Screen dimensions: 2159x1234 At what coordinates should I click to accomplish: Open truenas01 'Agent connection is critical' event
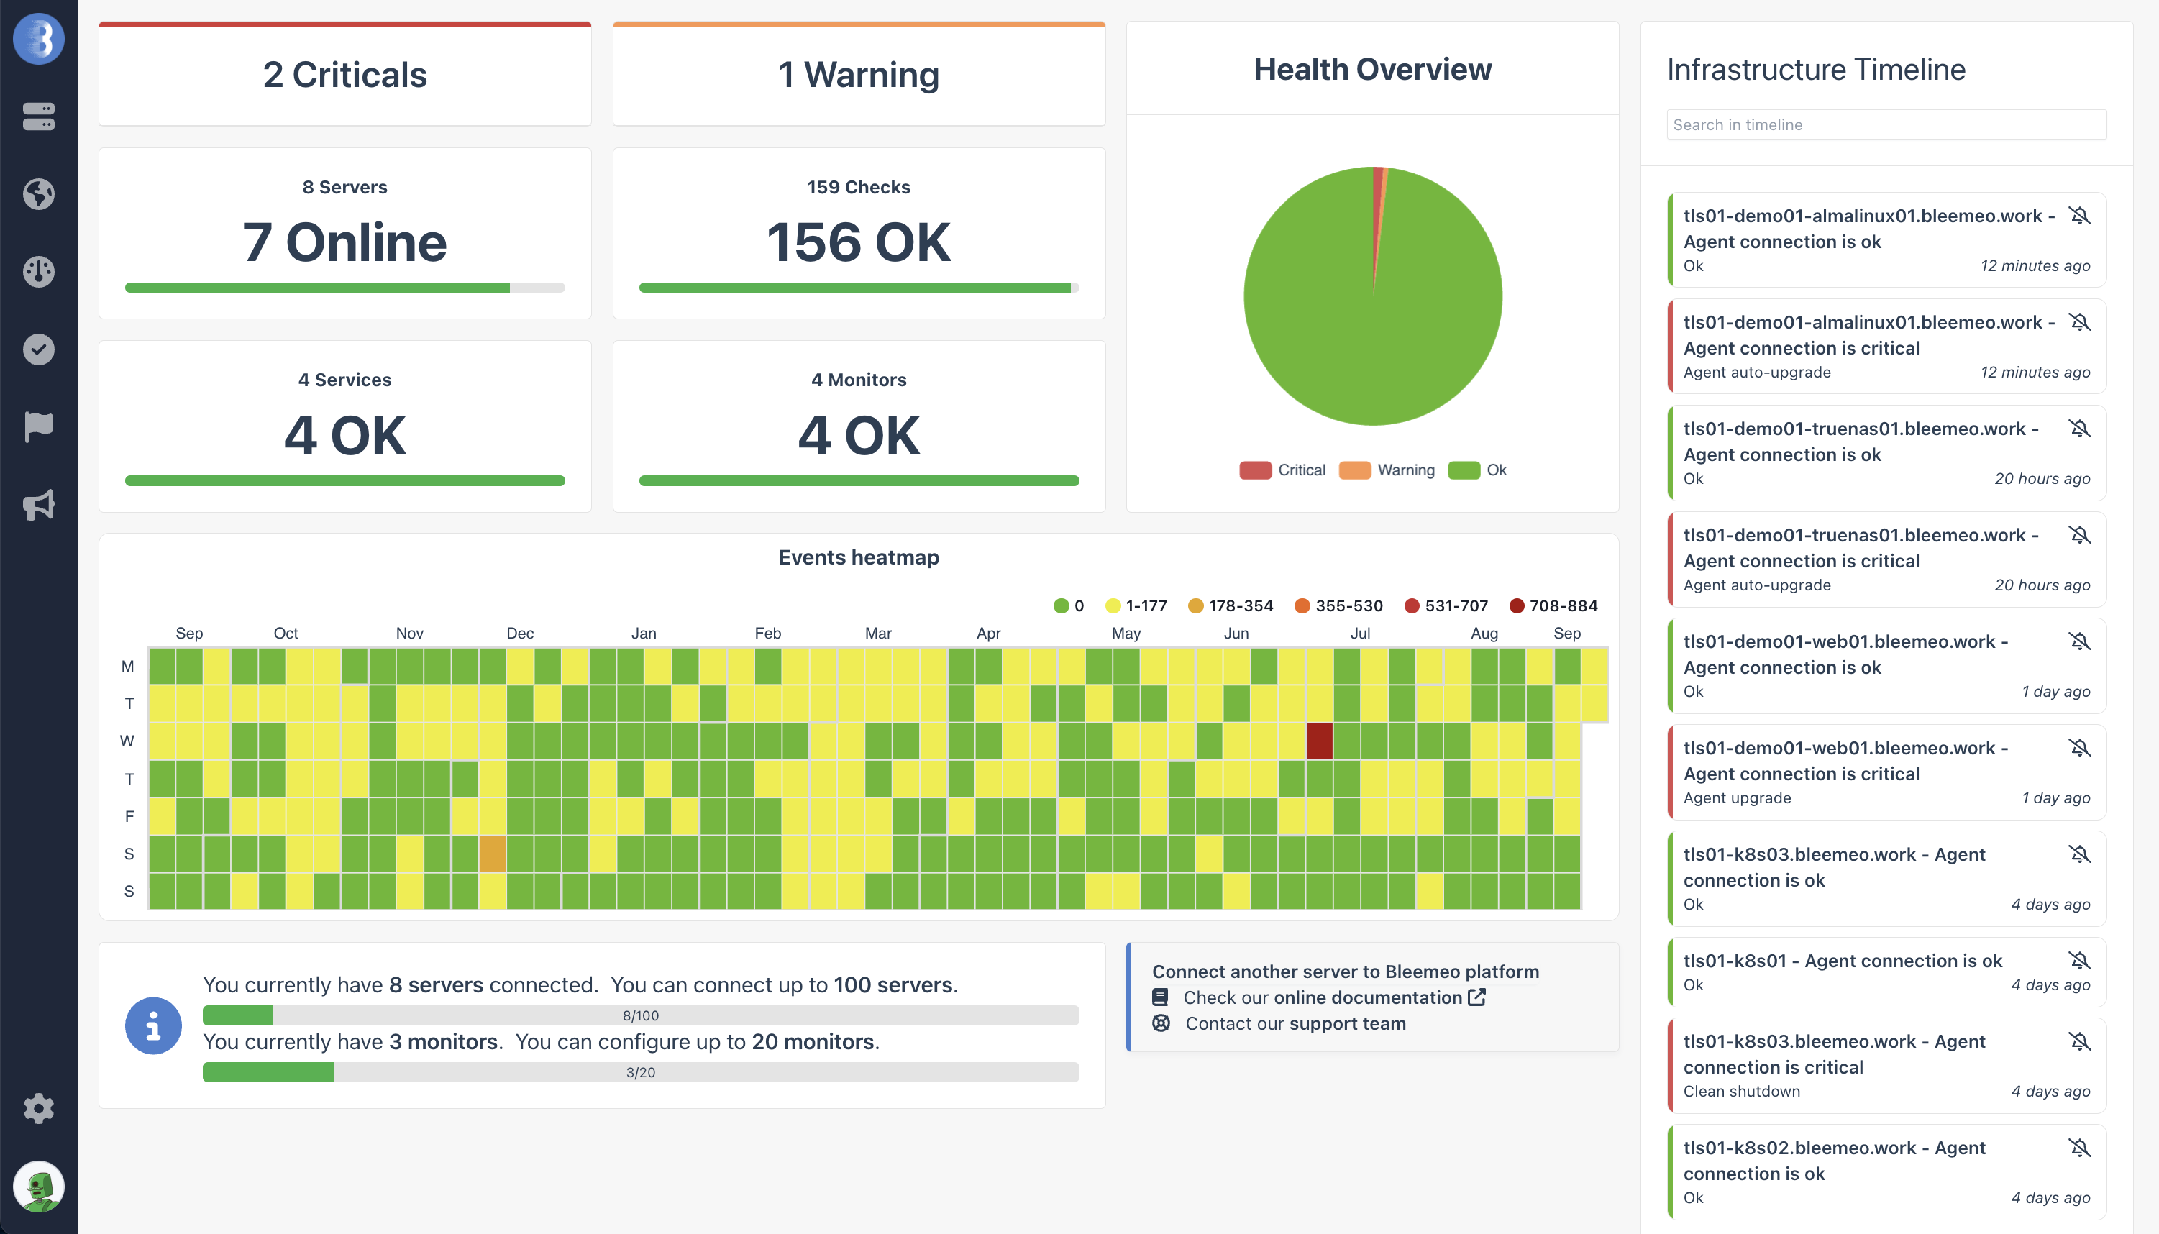(1886, 559)
